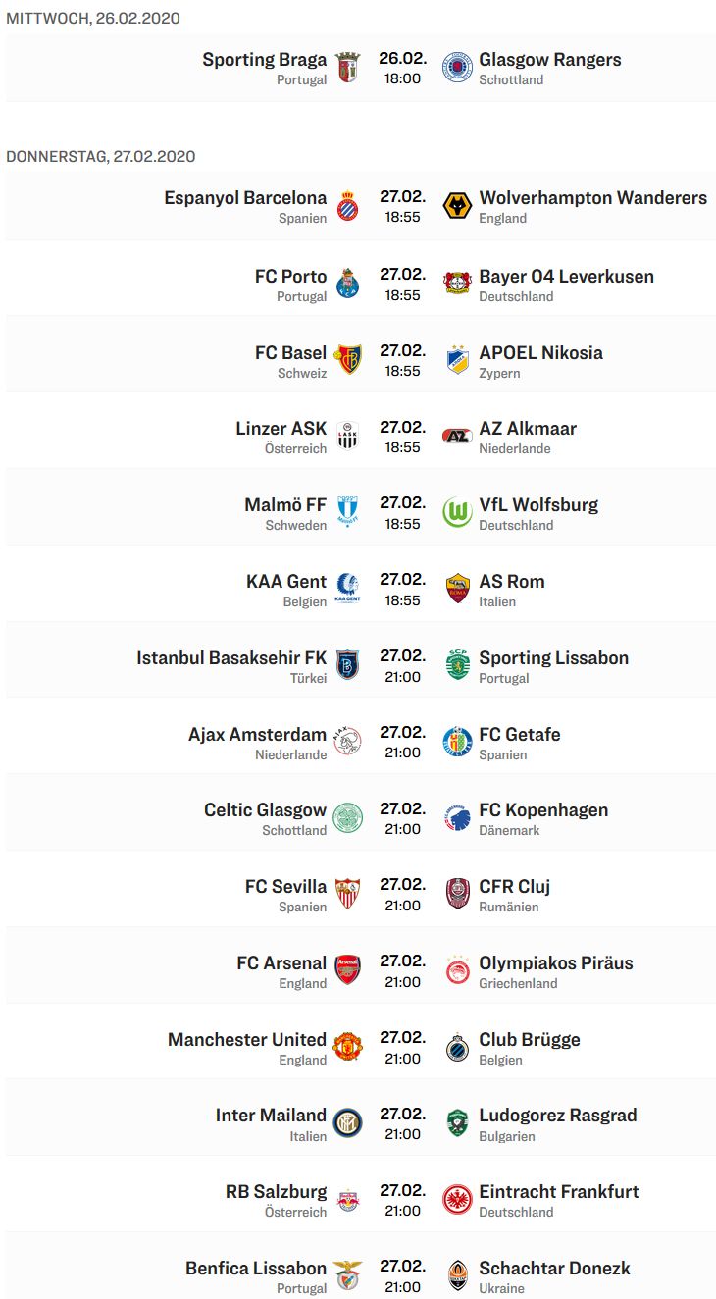The width and height of the screenshot is (716, 1299).
Task: Select the RB Salzburg team name
Action: (276, 1192)
